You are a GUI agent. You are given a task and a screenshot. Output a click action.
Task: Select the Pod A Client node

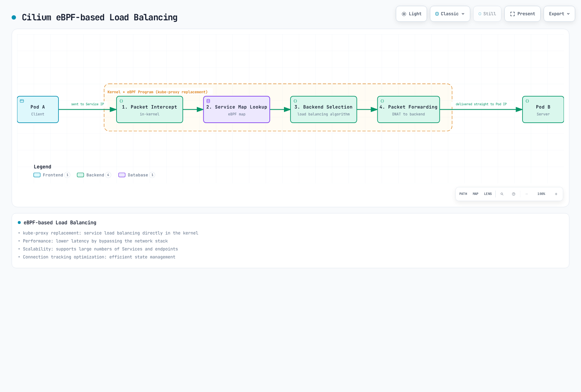pyautogui.click(x=38, y=110)
